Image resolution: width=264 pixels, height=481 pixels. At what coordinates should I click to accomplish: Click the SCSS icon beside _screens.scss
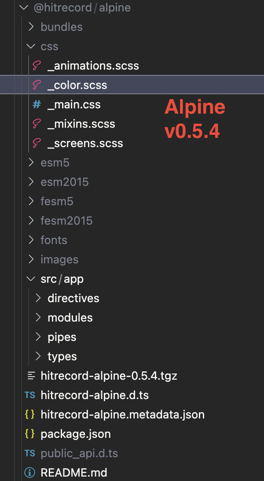coord(36,143)
